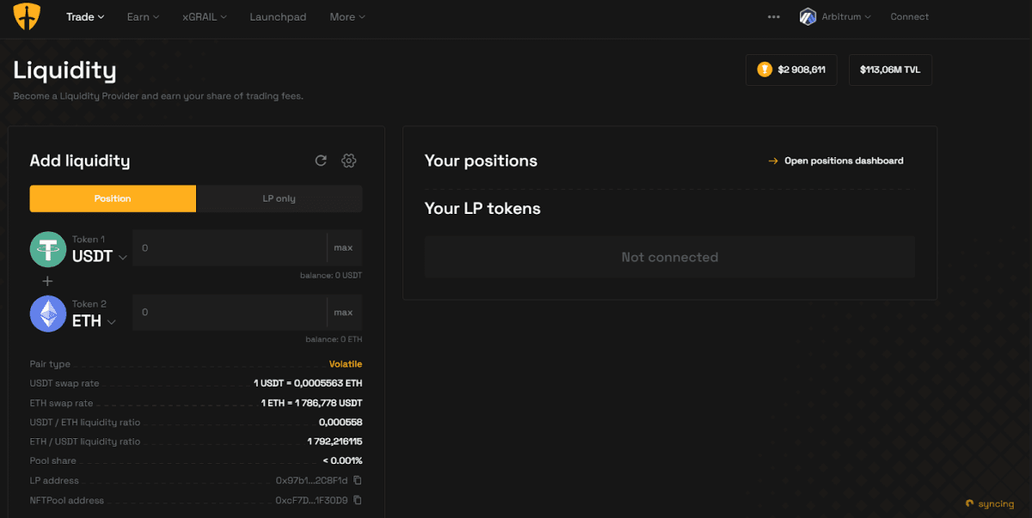
Task: Refresh the Add liquidity panel
Action: pyautogui.click(x=321, y=161)
